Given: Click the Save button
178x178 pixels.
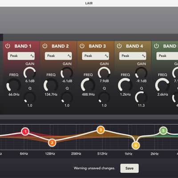Looking at the screenshot, I should (x=129, y=168).
